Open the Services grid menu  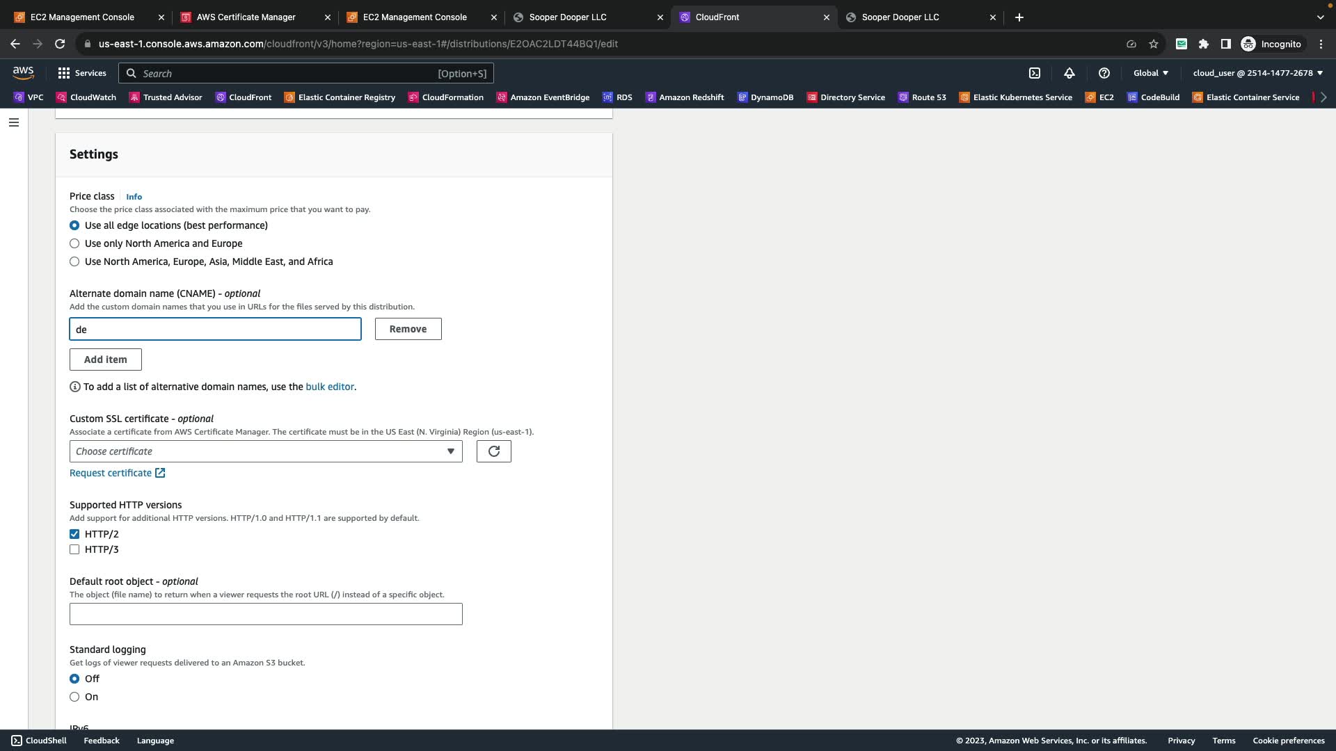point(81,73)
